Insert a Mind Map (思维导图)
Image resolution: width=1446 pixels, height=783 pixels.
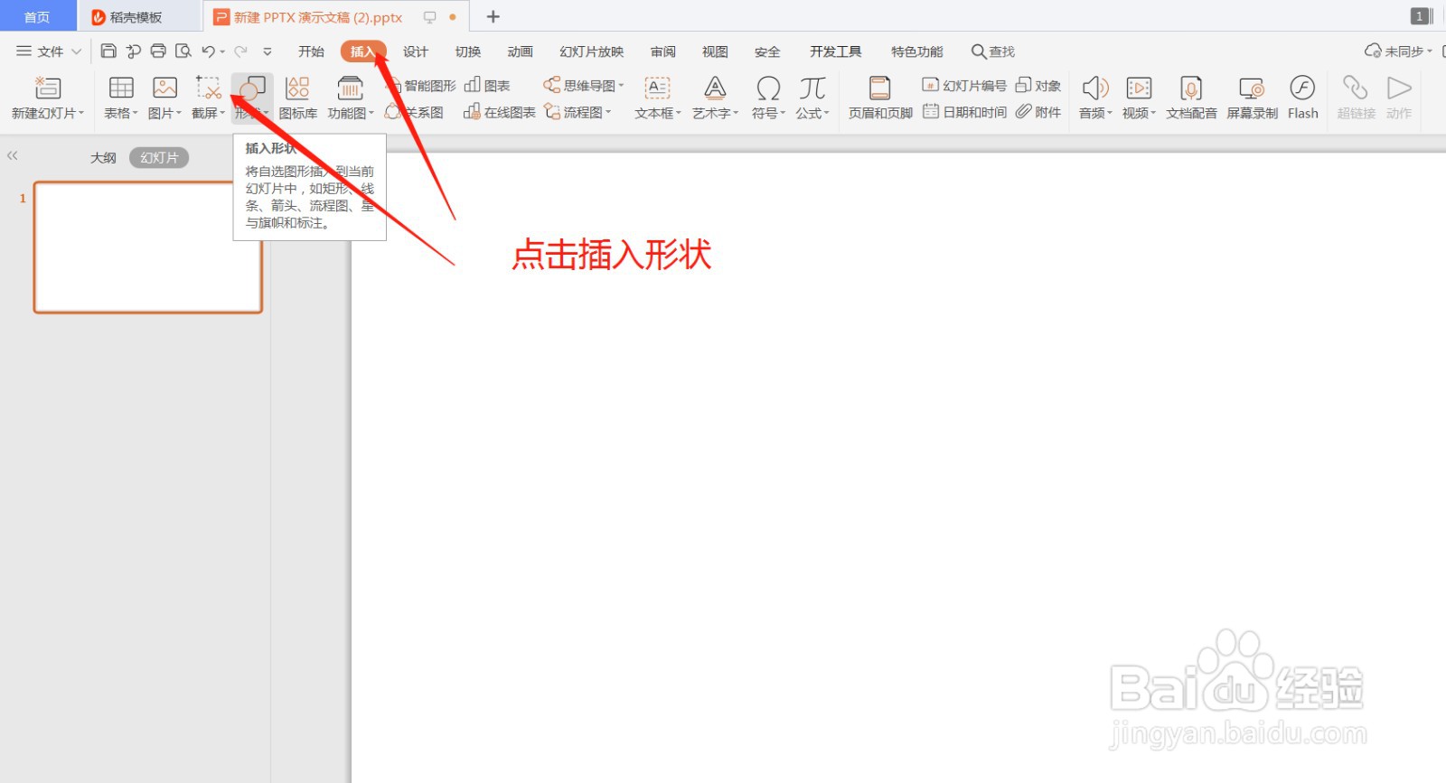(x=579, y=86)
